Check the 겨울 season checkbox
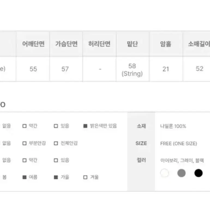Screen dimensions: 210x210 pos(85,177)
